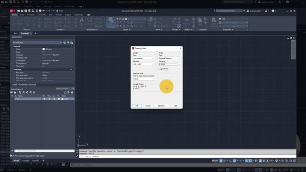306x172 pixels.
Task: Open No selection dropdown in Properties palette
Action: pos(37,43)
